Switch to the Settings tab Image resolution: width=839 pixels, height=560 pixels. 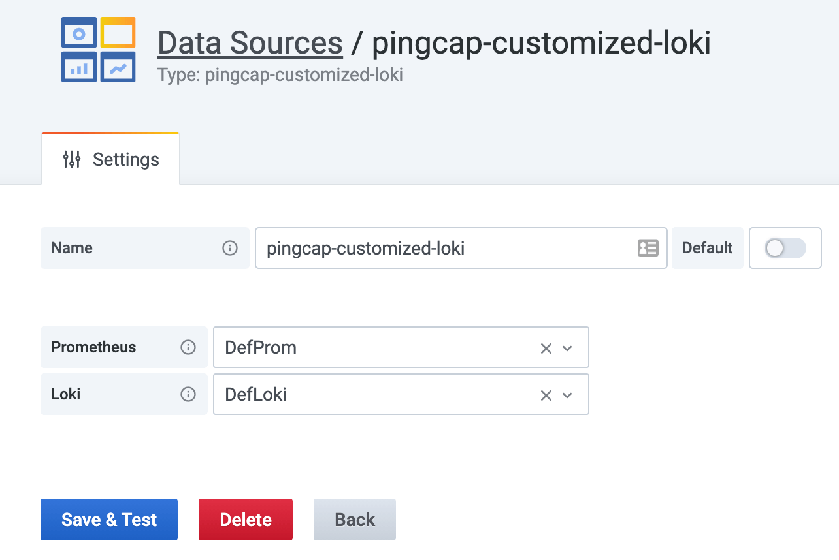110,160
